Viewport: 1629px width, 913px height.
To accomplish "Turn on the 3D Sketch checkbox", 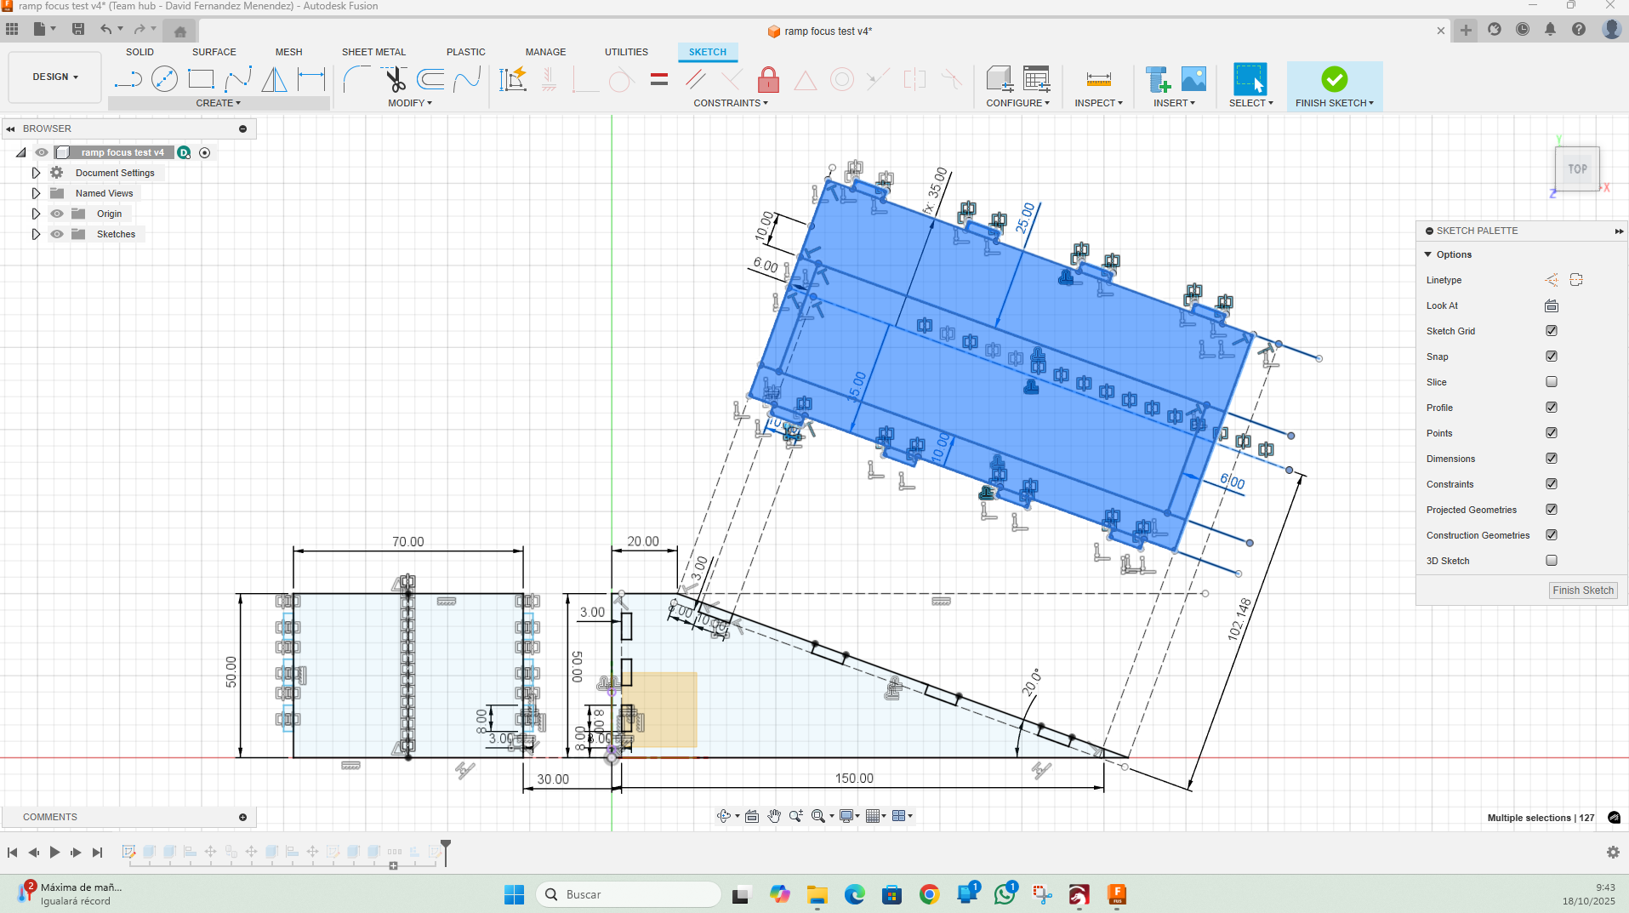I will 1552,561.
